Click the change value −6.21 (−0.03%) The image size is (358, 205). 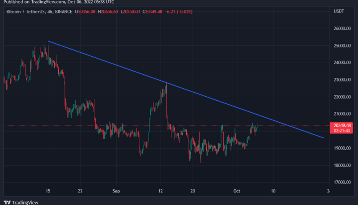pos(179,12)
